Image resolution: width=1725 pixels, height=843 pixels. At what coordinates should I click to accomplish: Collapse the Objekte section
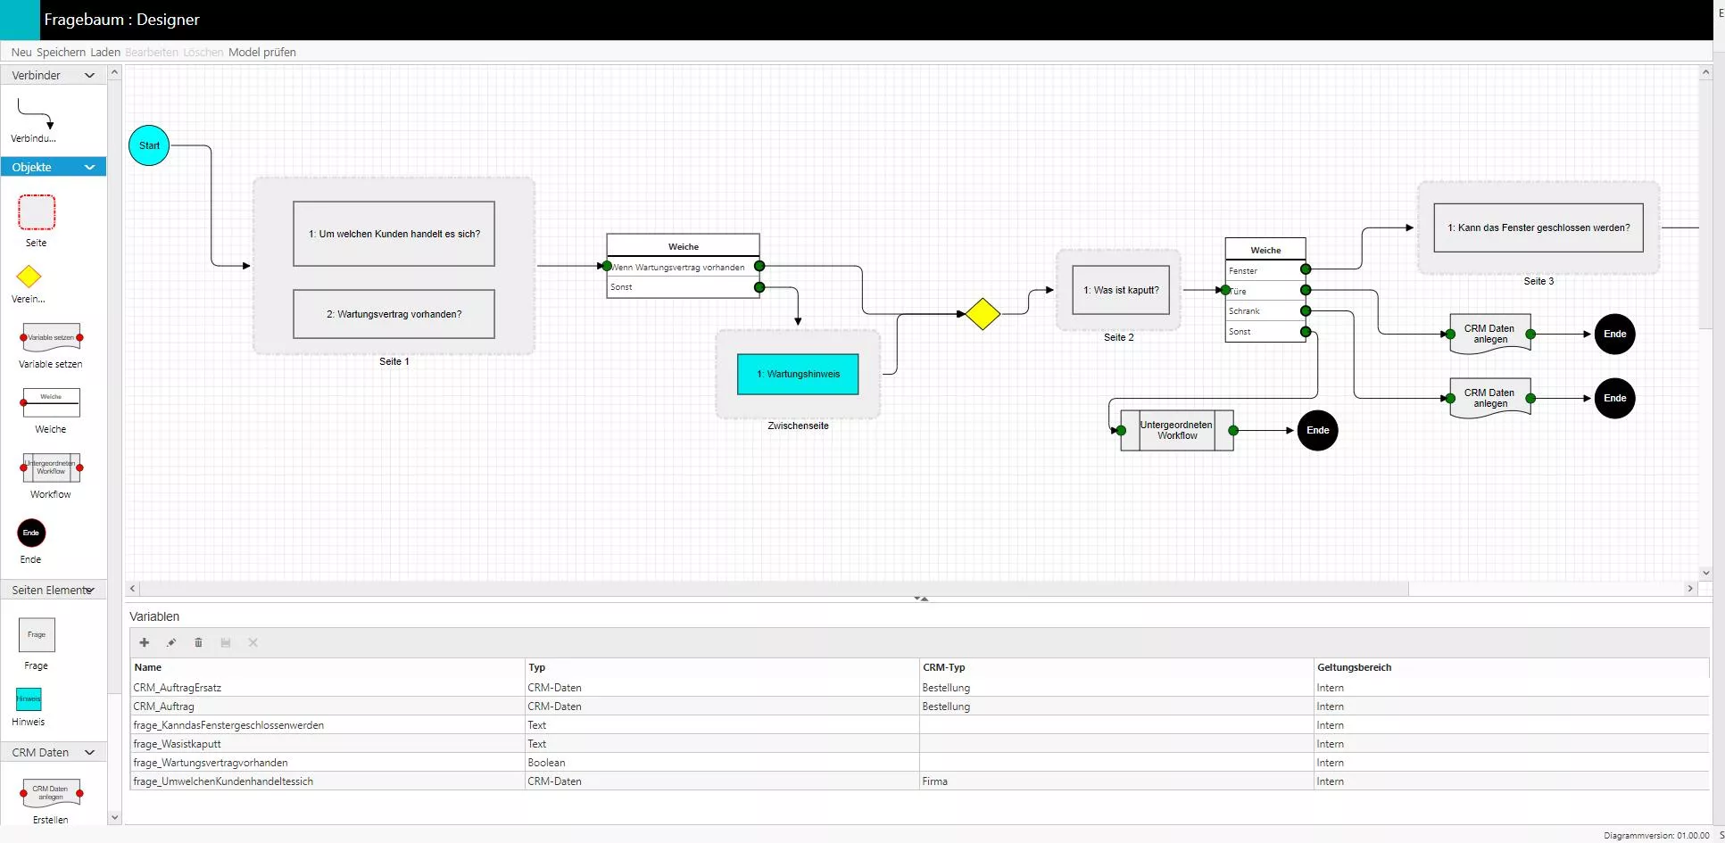89,168
